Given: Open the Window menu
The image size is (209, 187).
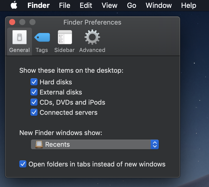Looking at the screenshot, I should pos(159,6).
